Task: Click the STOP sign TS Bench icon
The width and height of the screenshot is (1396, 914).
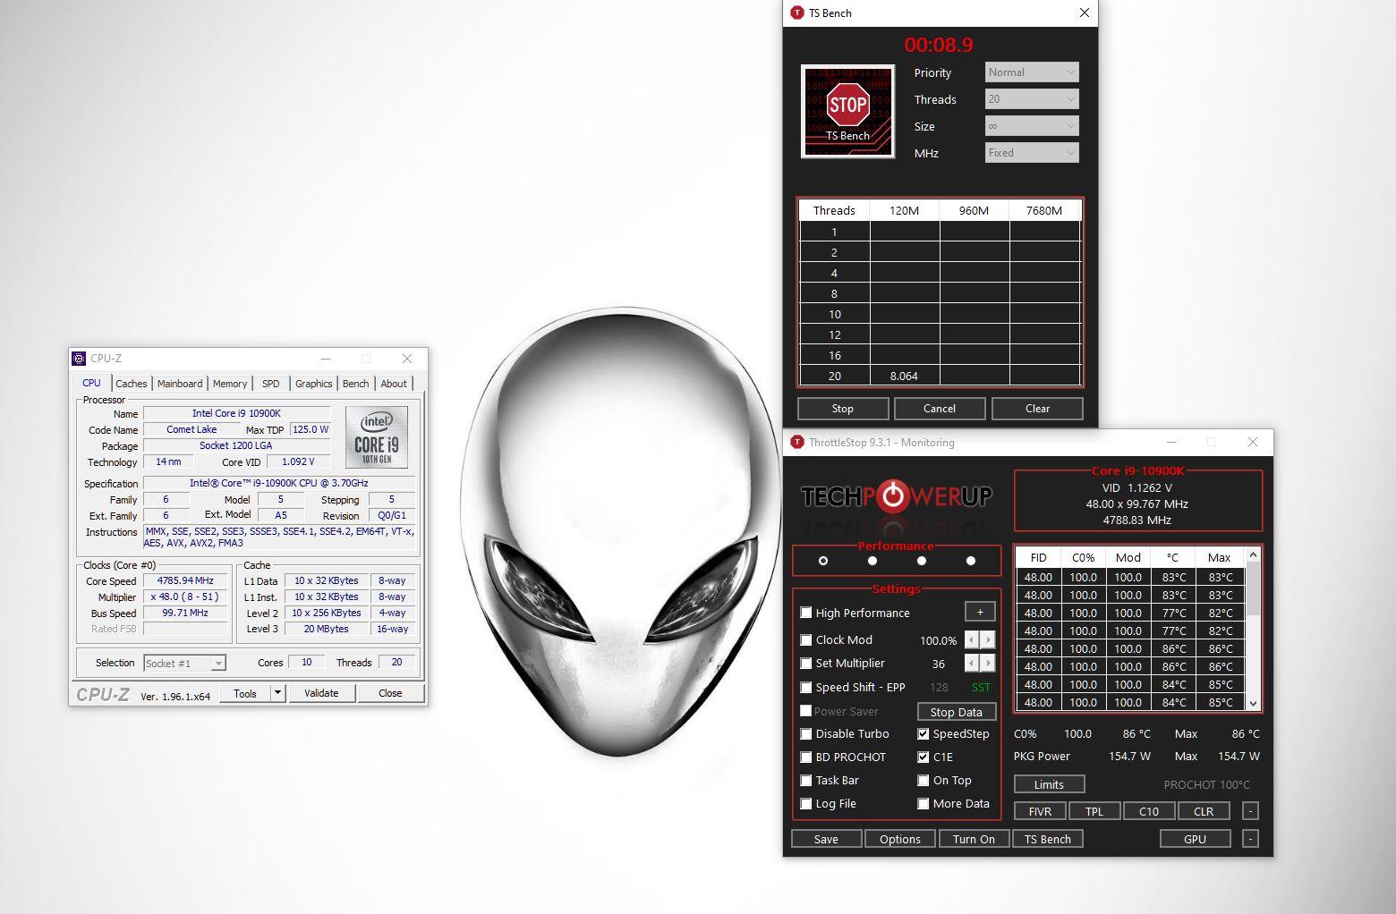Action: [x=847, y=111]
